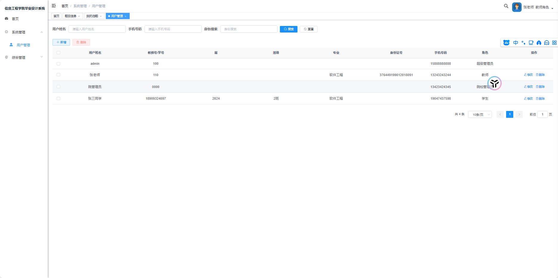
Task: Select the 张三同学 row checkbox
Action: click(x=58, y=98)
